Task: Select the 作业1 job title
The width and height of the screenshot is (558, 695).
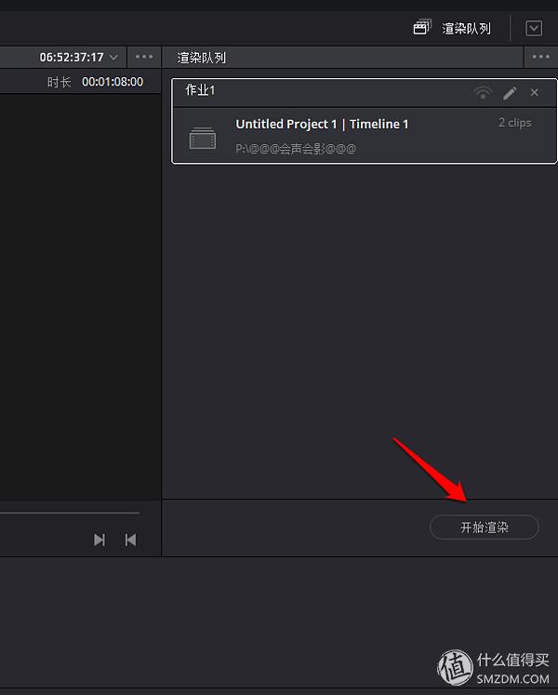Action: pyautogui.click(x=200, y=90)
